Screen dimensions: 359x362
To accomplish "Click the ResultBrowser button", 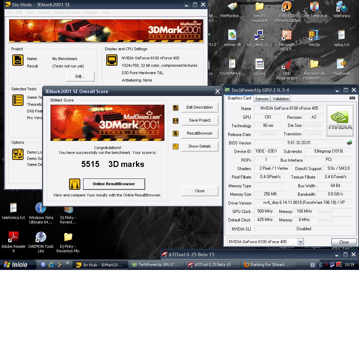I will 199,133.
